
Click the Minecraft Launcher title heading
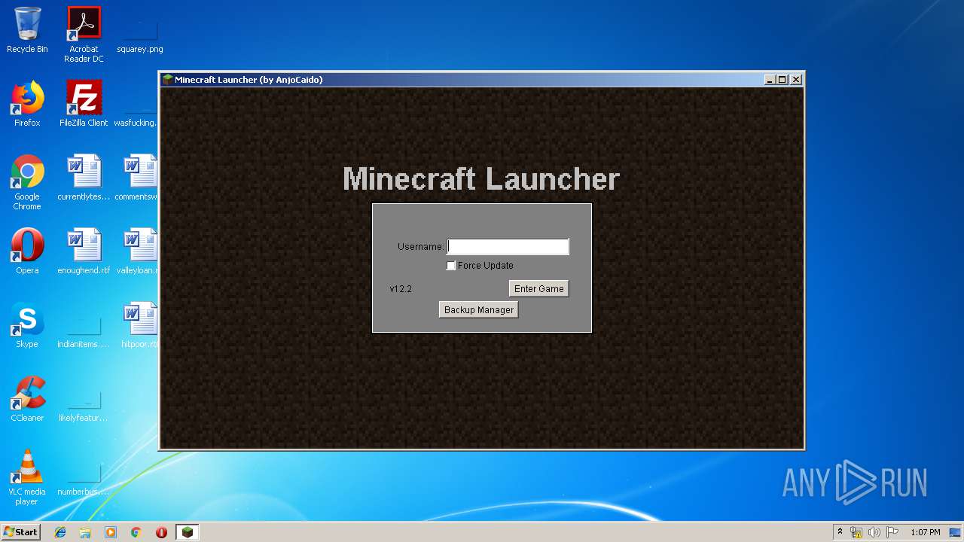coord(481,179)
